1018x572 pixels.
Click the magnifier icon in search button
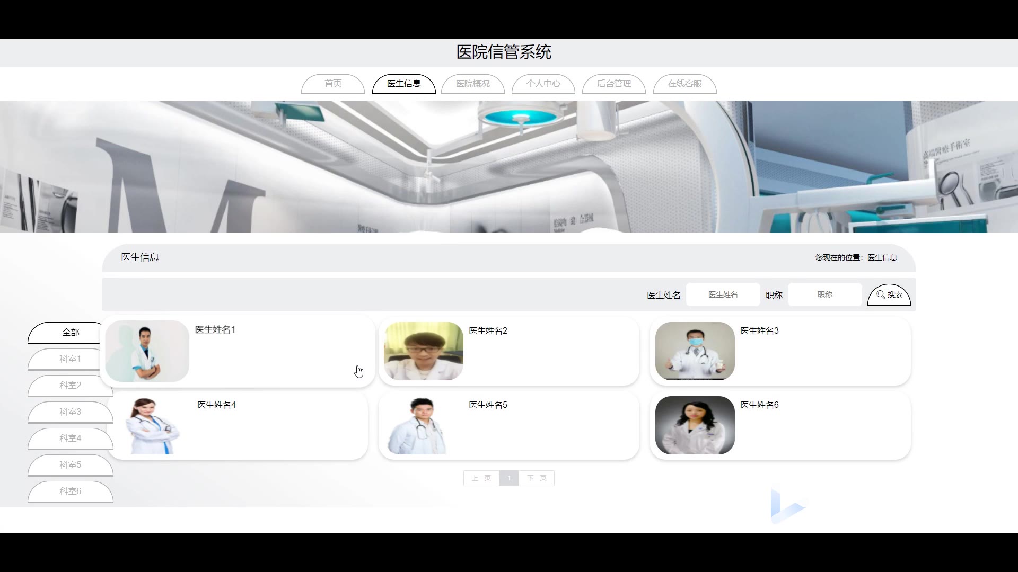pos(881,294)
